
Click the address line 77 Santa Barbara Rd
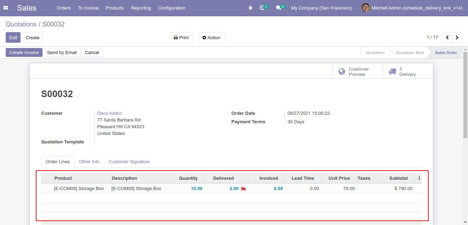point(119,120)
